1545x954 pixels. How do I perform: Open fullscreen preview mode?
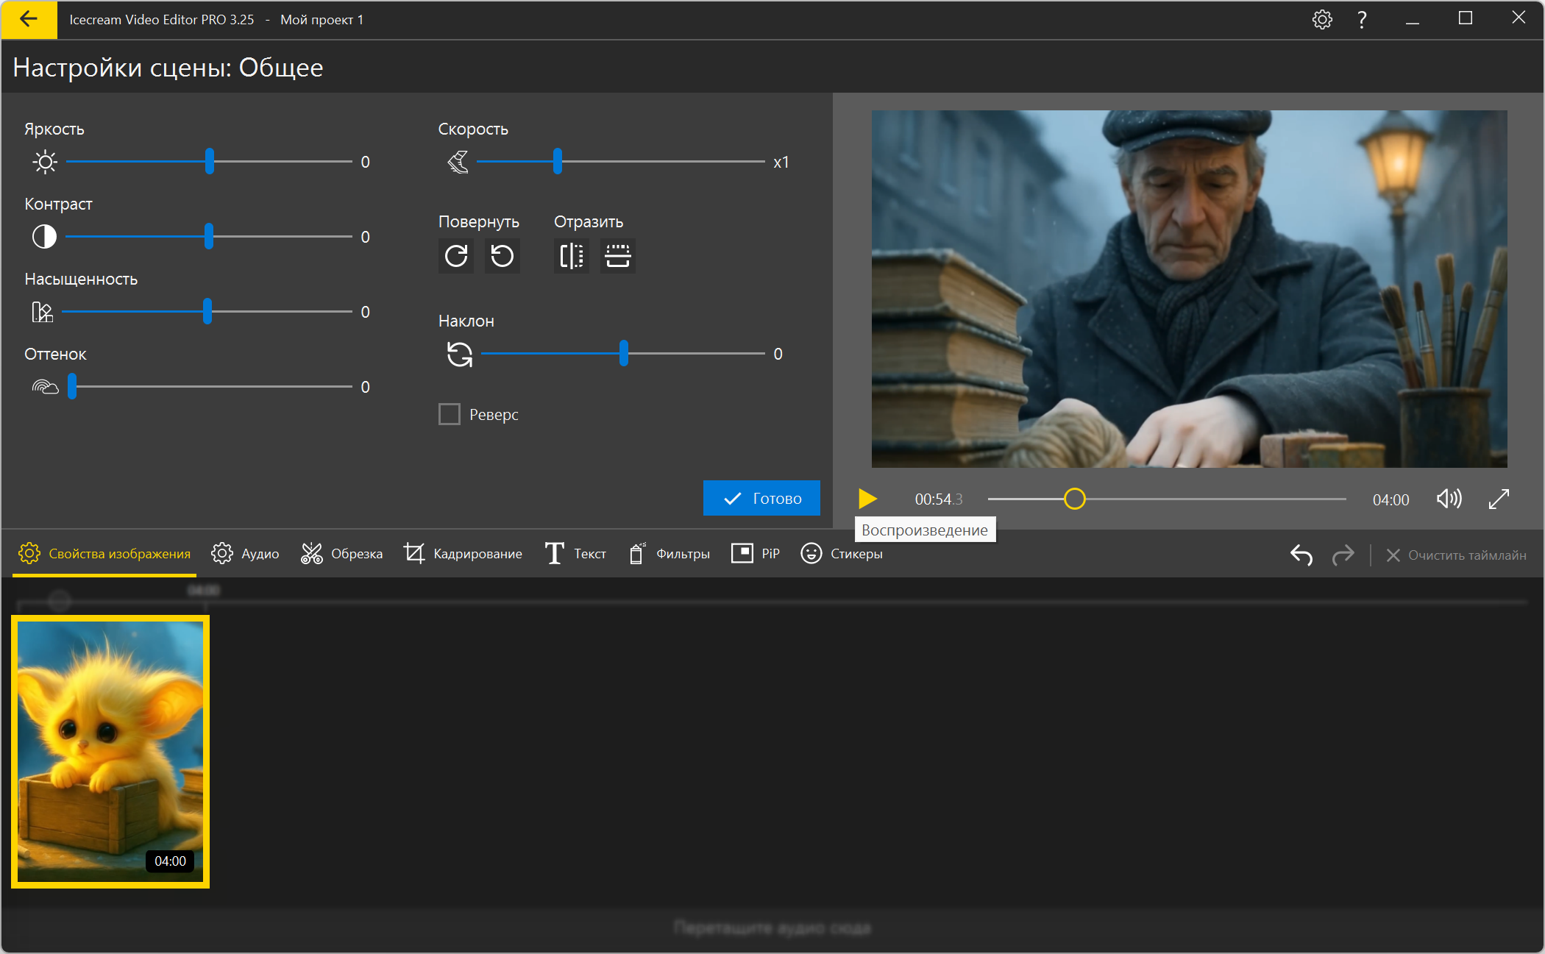coord(1499,499)
